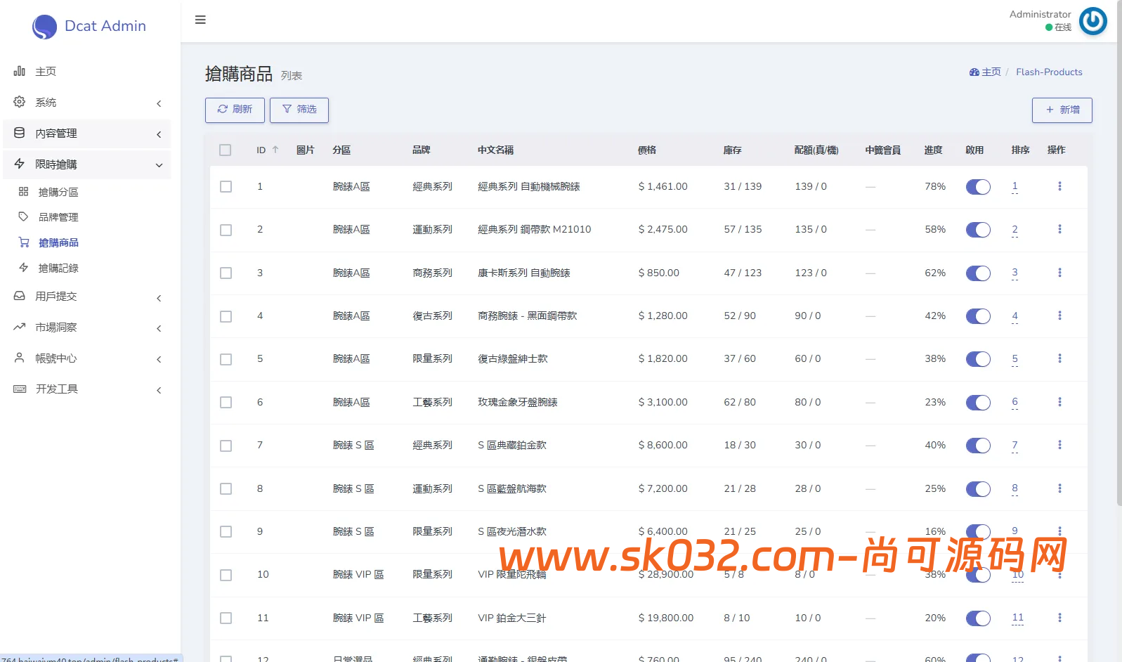1122x662 pixels.
Task: Sort by ID column arrow icon
Action: 275,150
